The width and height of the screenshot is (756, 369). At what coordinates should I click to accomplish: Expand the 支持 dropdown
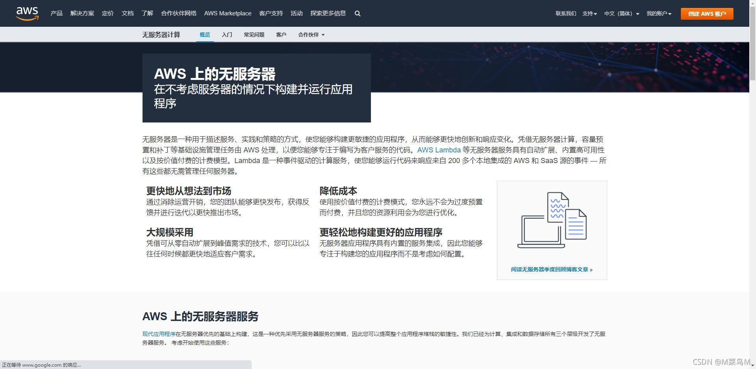pyautogui.click(x=589, y=13)
